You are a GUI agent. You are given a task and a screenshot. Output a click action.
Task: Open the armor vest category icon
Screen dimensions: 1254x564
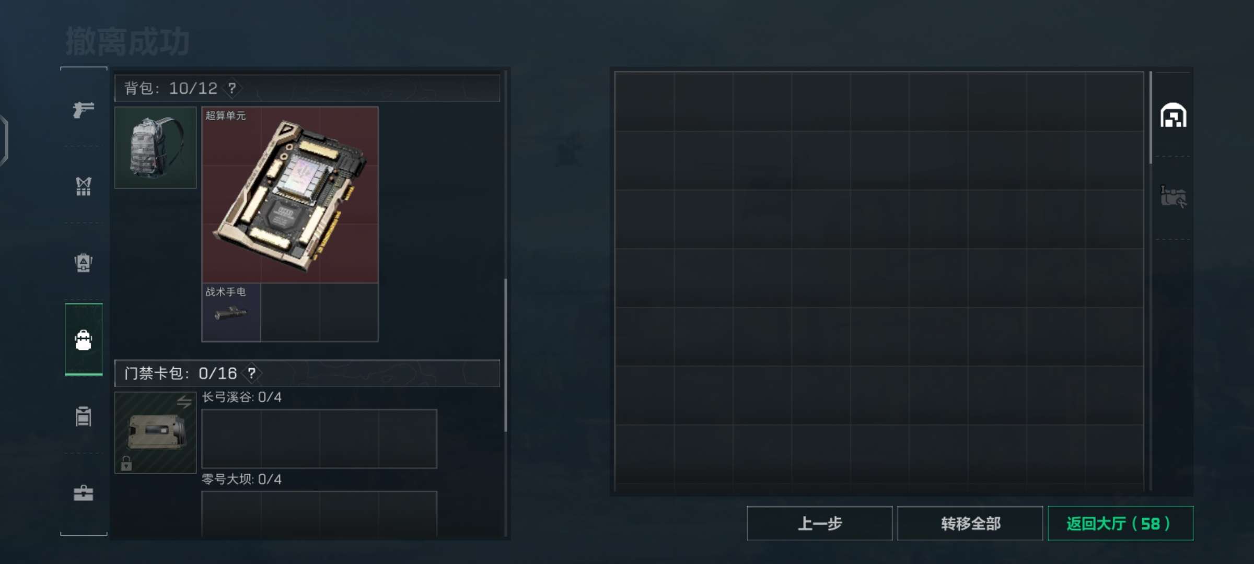(x=83, y=186)
